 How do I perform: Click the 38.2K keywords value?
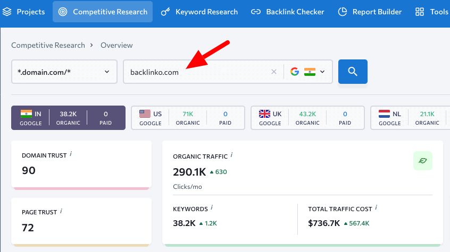(x=184, y=223)
